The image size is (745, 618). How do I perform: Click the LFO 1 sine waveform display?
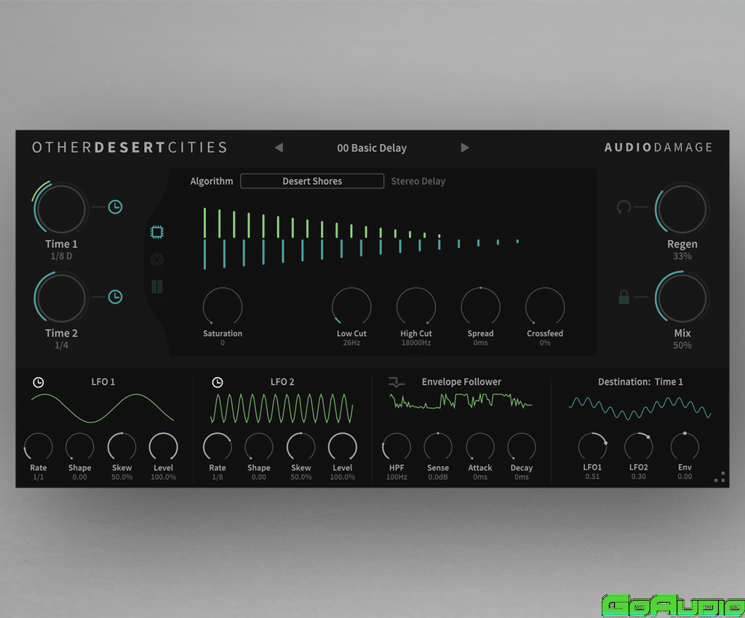pos(103,408)
